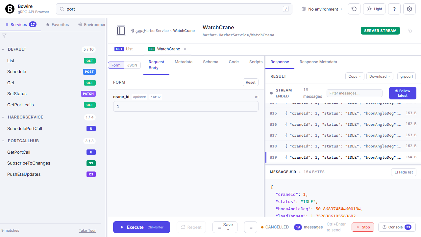Open the Metadata tab
The image size is (421, 237).
[184, 62]
